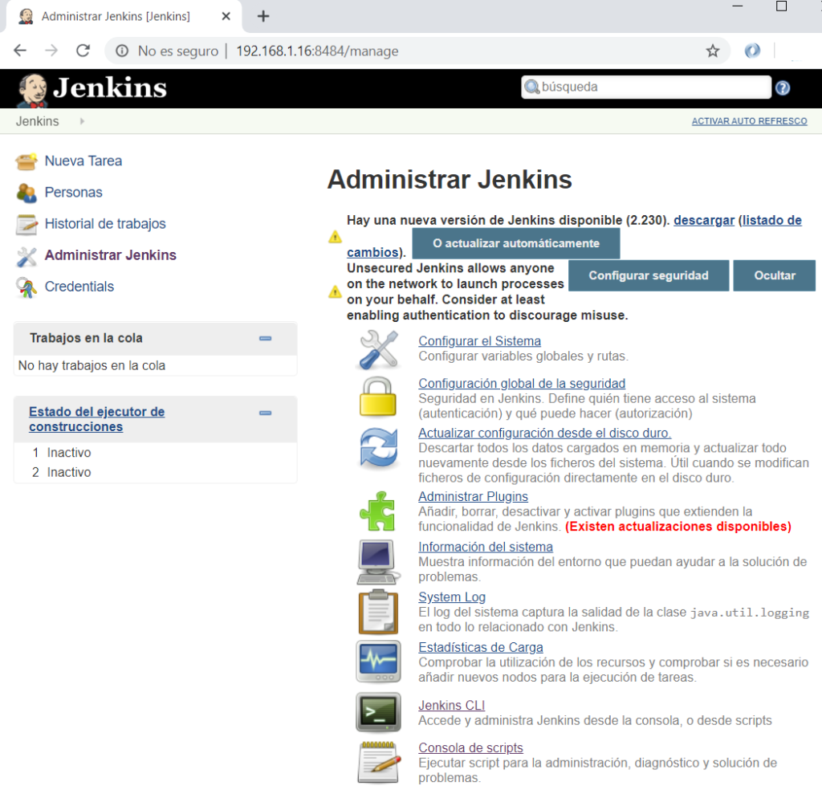Screen dimensions: 822x786
Task: Close the Administrar Jenkins browser tab
Action: [x=226, y=16]
